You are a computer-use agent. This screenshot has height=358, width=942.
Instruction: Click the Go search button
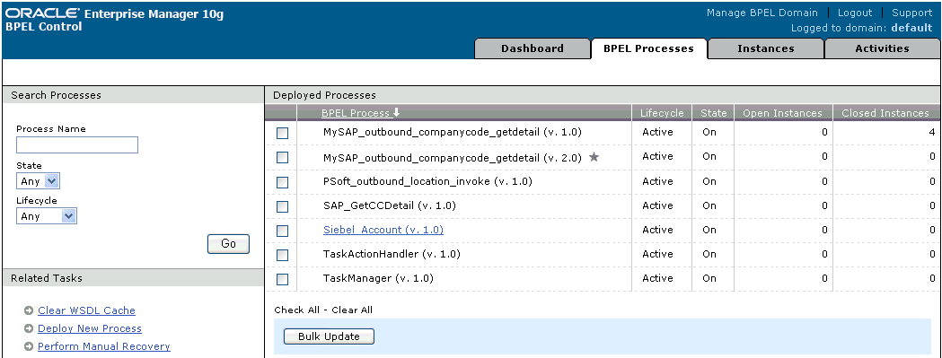point(228,244)
